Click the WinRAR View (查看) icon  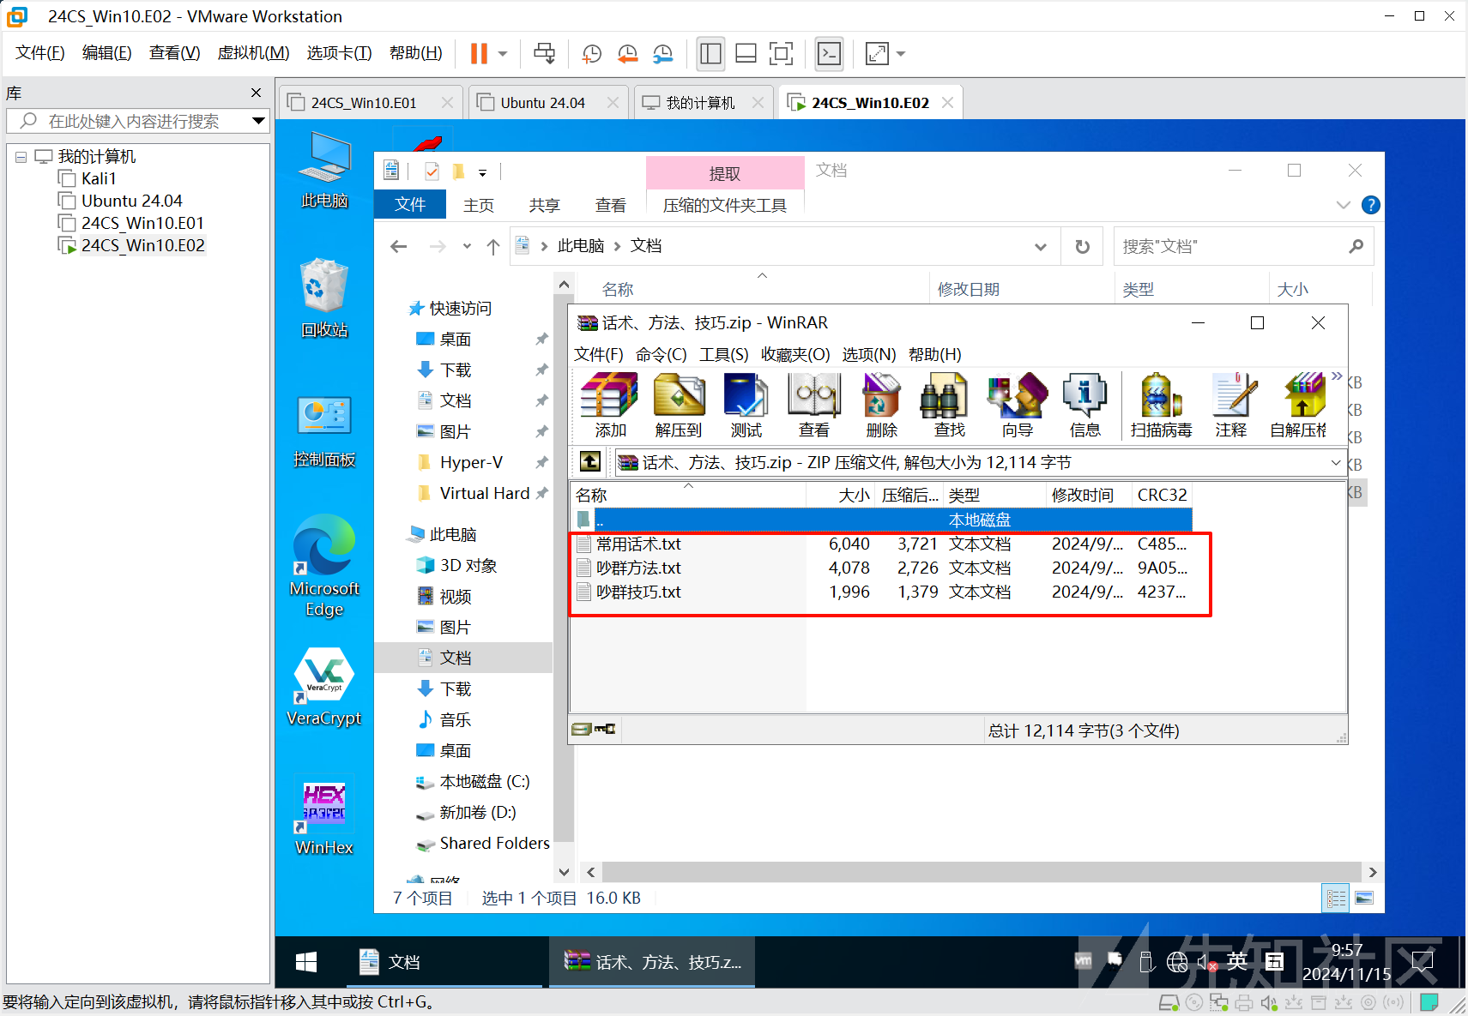(813, 406)
